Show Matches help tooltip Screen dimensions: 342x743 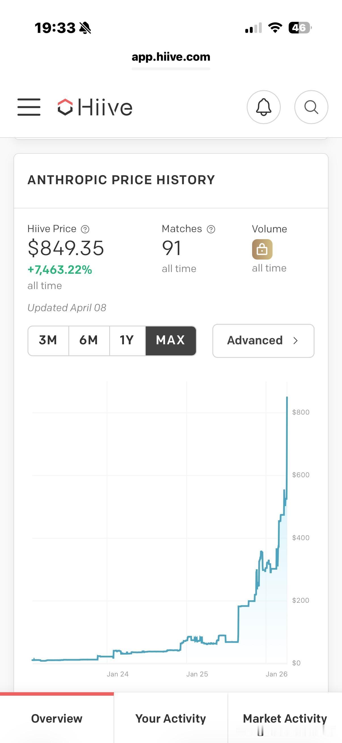click(211, 229)
